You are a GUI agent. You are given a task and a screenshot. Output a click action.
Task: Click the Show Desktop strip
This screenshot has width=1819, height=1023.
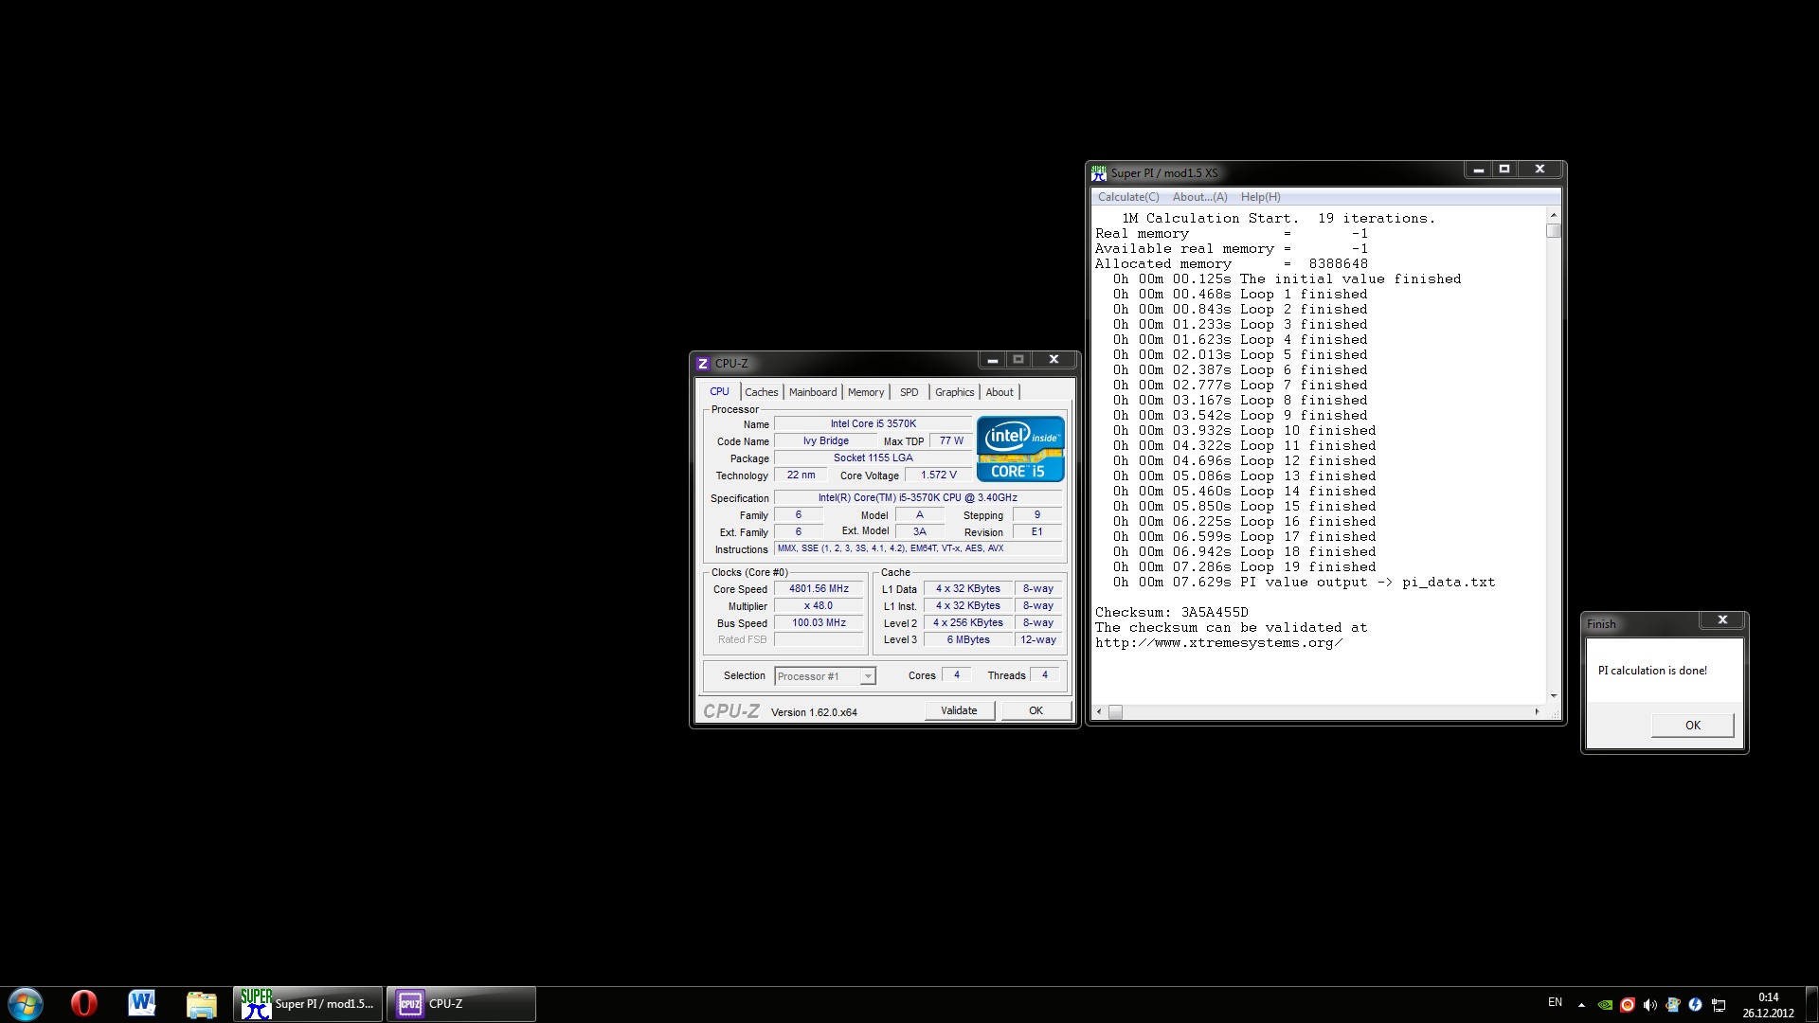(x=1811, y=1004)
